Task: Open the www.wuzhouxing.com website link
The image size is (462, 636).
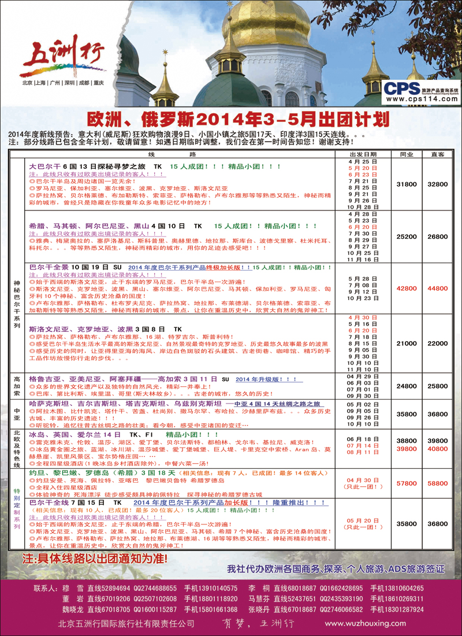Action: click(x=365, y=623)
